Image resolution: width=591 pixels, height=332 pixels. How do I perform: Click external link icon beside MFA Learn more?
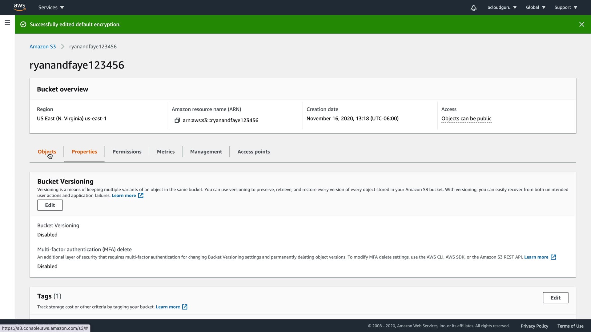pos(553,257)
